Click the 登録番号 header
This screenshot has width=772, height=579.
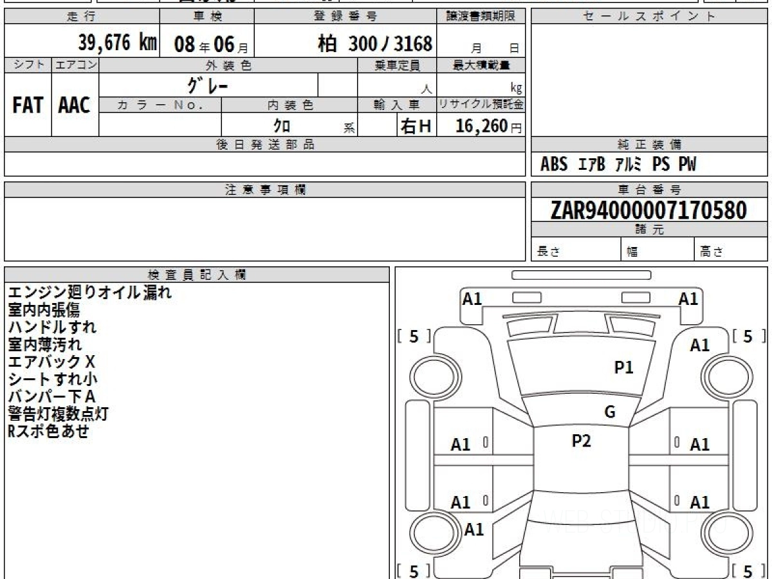(x=346, y=17)
